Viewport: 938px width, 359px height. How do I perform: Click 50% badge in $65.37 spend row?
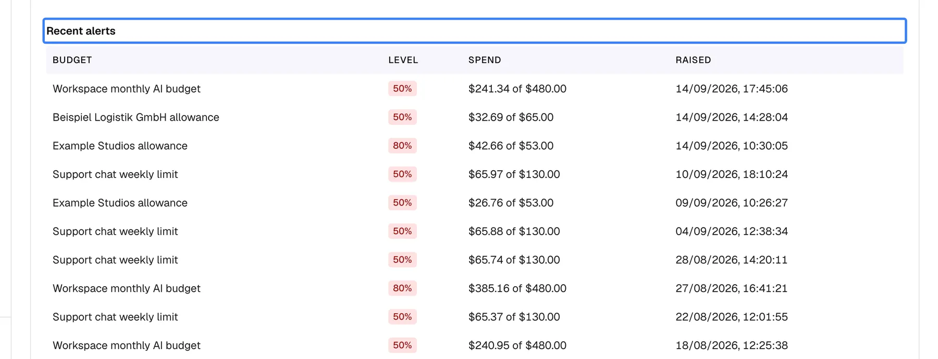click(x=402, y=317)
